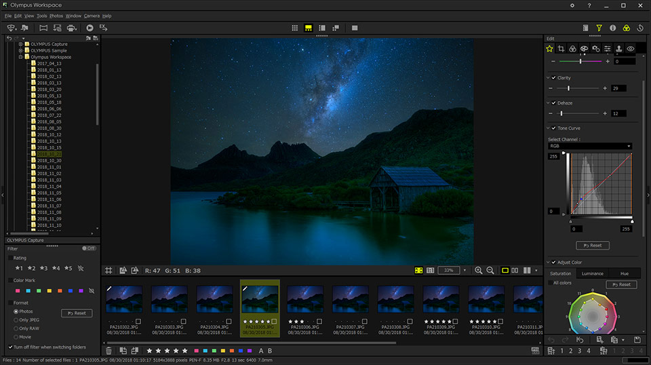Click the trash delete icon in the bottom bar
Screen dimensions: 651x365
108,351
